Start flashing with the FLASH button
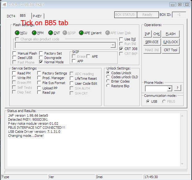192x180 pixels. (x=171, y=34)
